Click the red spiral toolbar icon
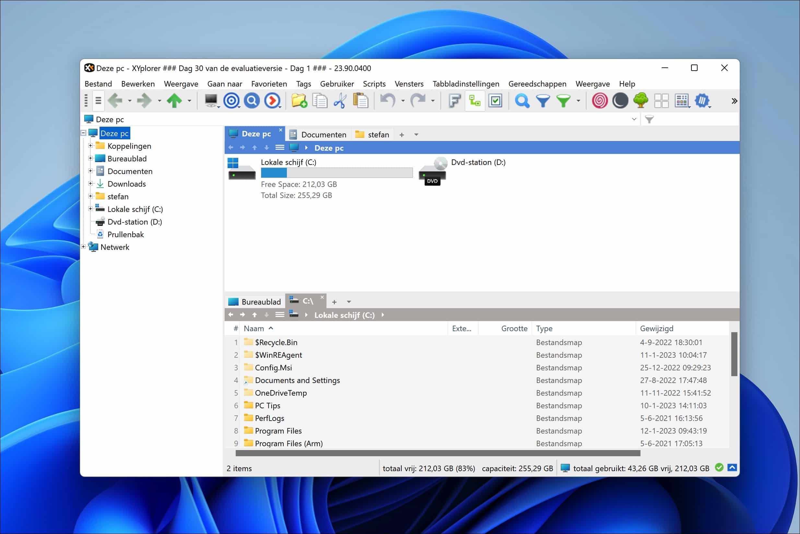The width and height of the screenshot is (800, 534). (x=600, y=101)
